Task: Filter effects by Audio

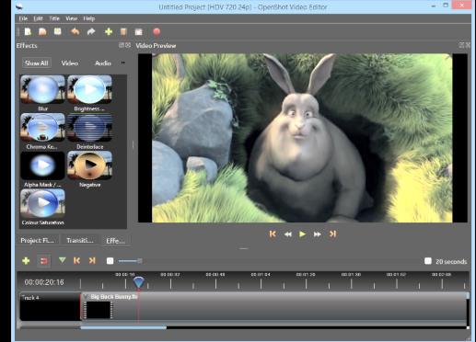Action: point(103,63)
